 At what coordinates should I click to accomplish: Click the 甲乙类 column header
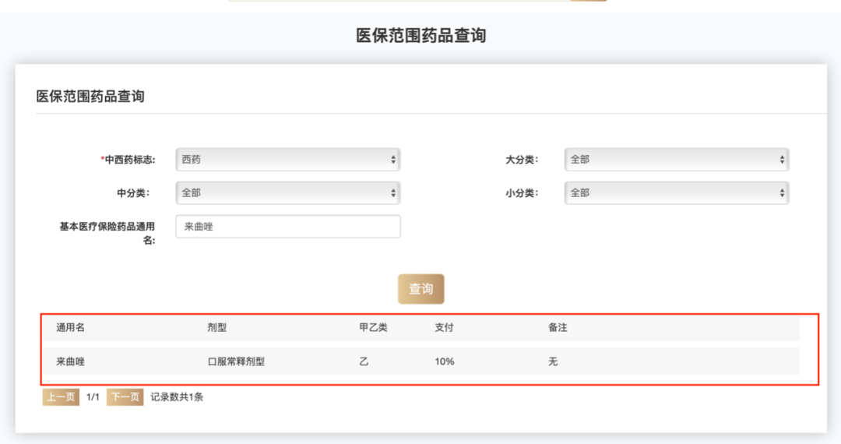(x=373, y=327)
